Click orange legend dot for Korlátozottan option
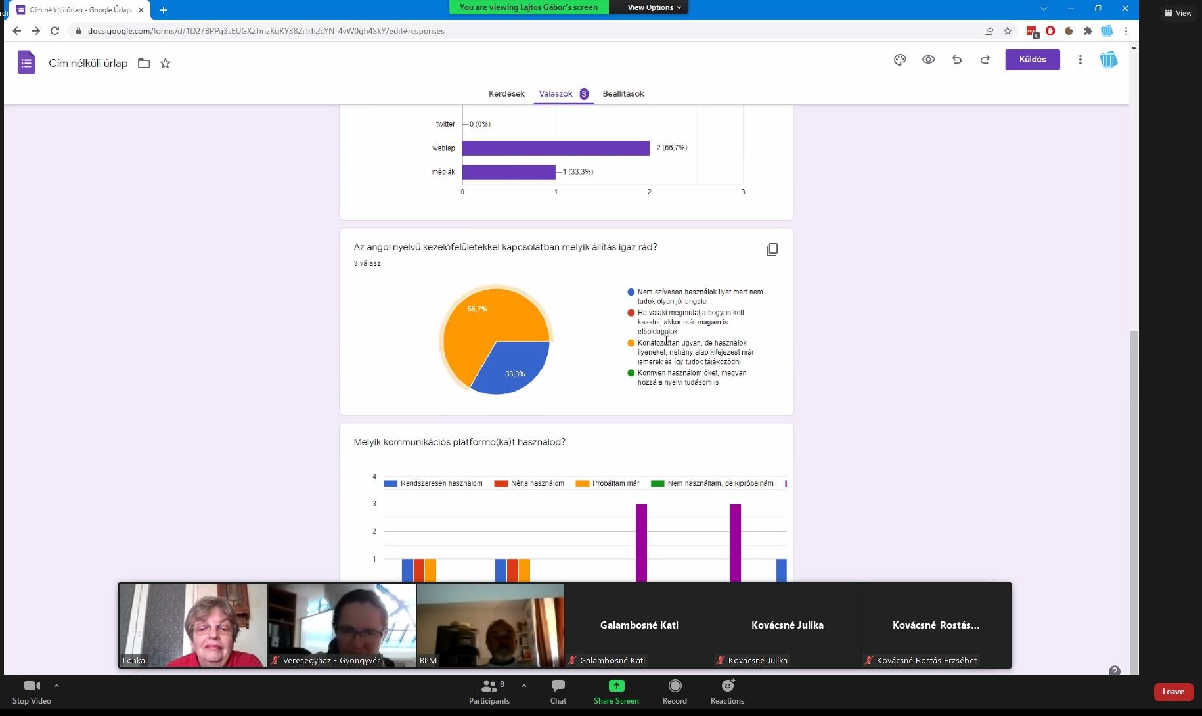This screenshot has width=1202, height=716. point(631,343)
